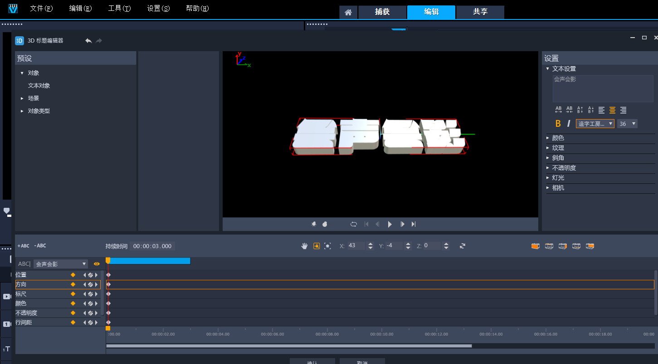Align text right
658x364 pixels.
pos(624,110)
